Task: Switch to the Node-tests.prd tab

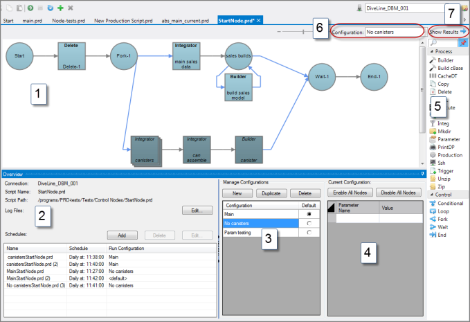Action: 69,21
